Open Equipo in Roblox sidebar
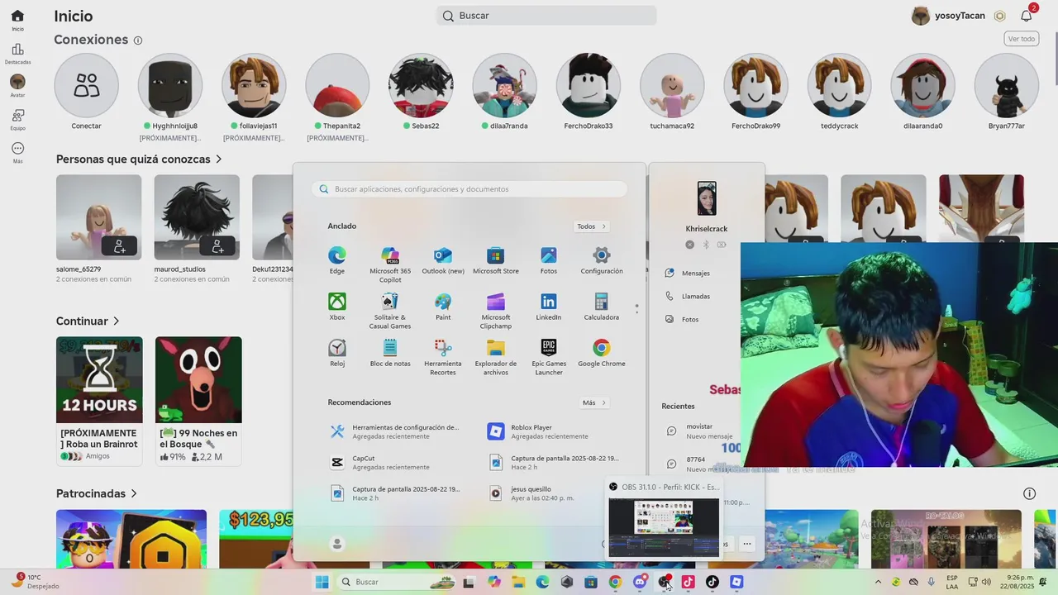Screen dimensions: 1058x595 click(17, 120)
